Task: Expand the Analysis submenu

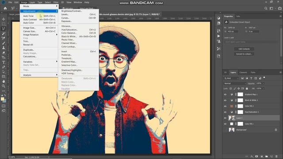Action: [x=39, y=75]
